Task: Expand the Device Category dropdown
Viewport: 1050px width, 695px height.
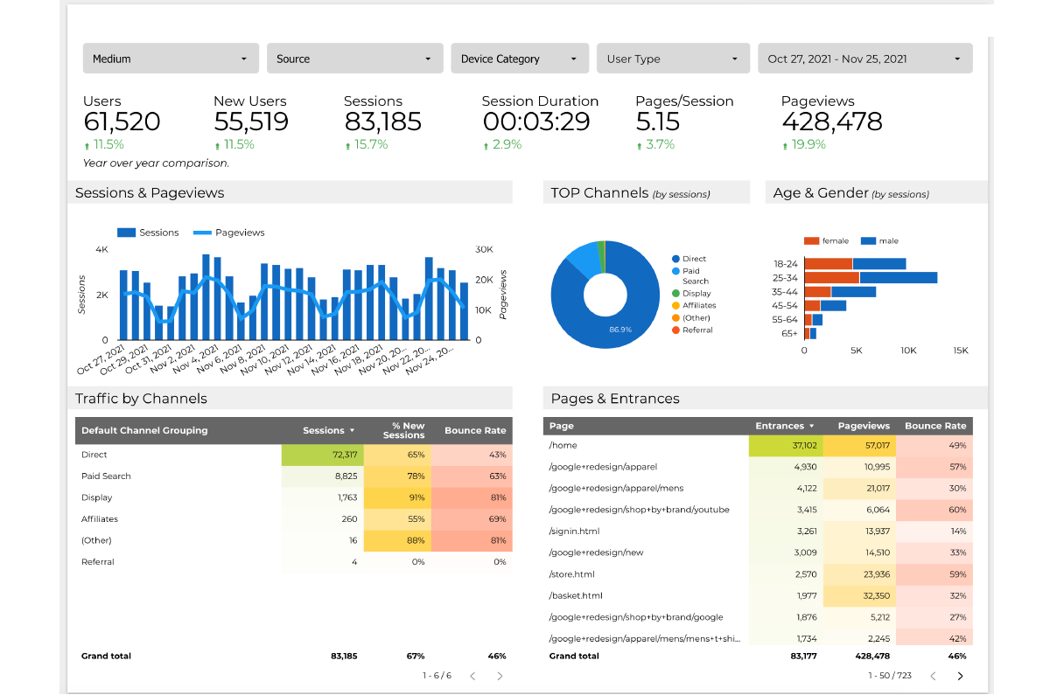Action: pos(520,59)
